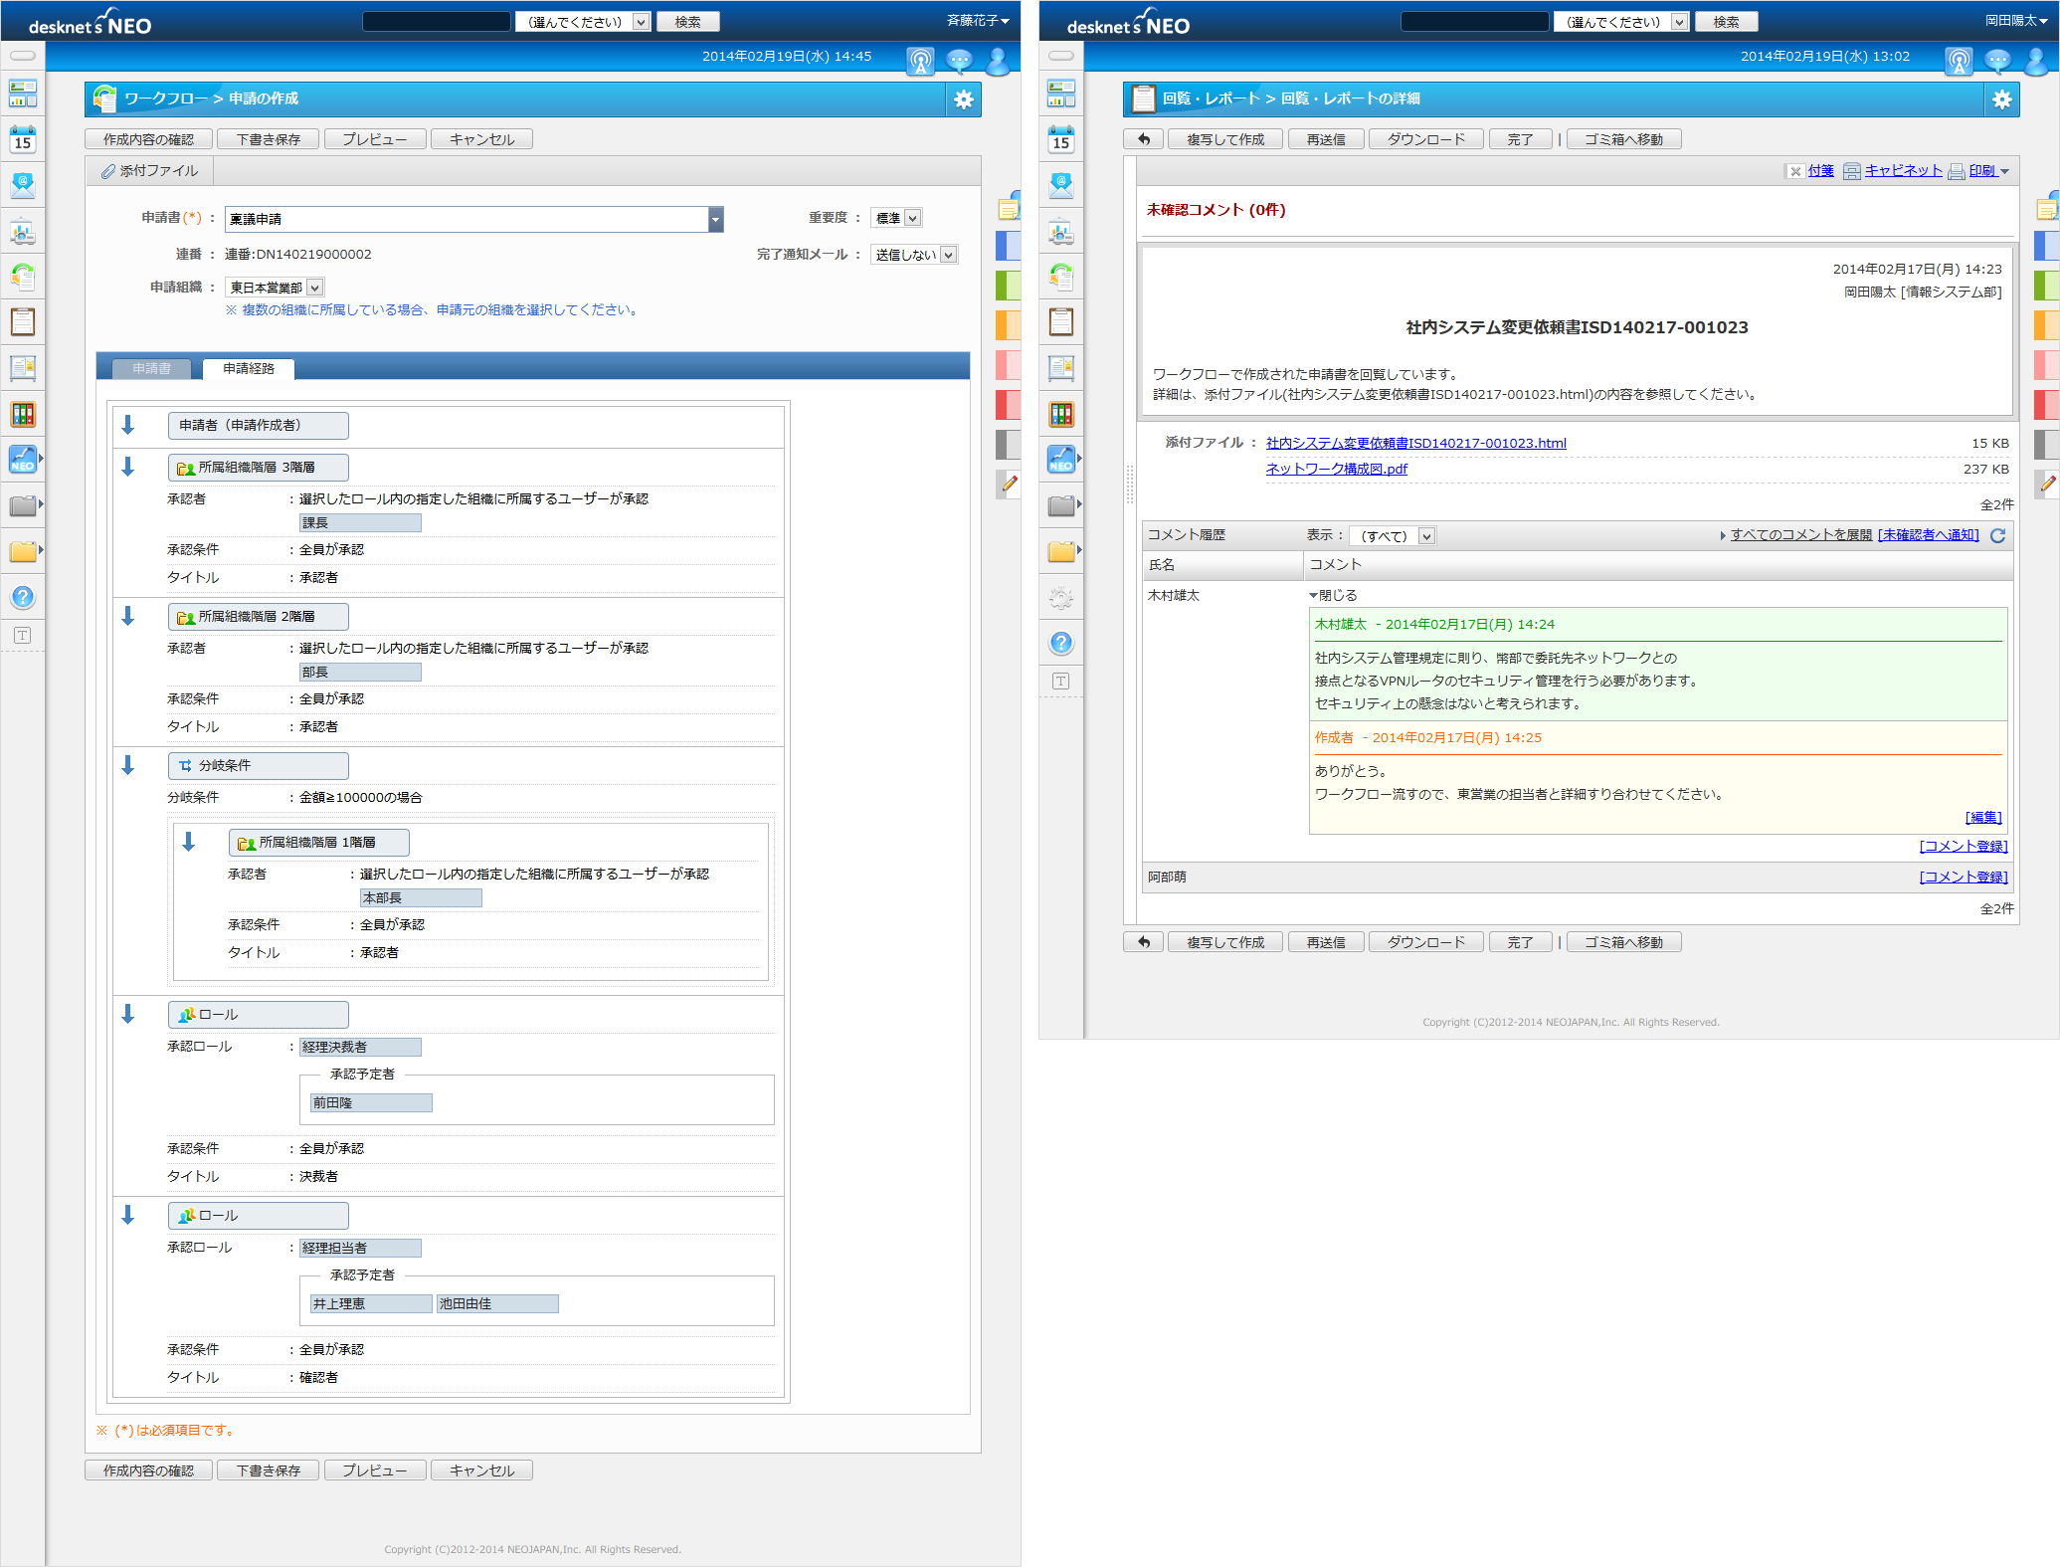
Task: Open the ネットワーク構成図.pdf attachment link
Action: 1336,469
